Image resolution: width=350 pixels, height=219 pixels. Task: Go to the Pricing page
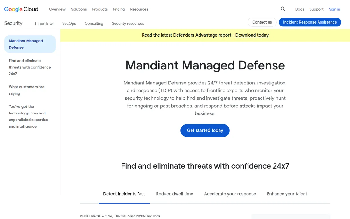(119, 9)
